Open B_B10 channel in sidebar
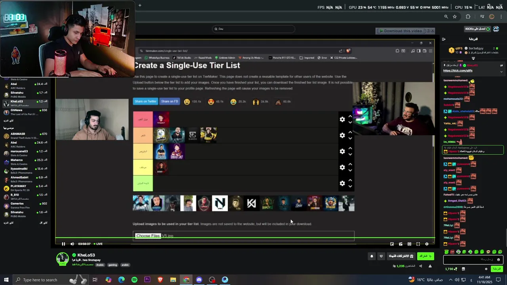The height and width of the screenshot is (285, 507). tap(25, 197)
